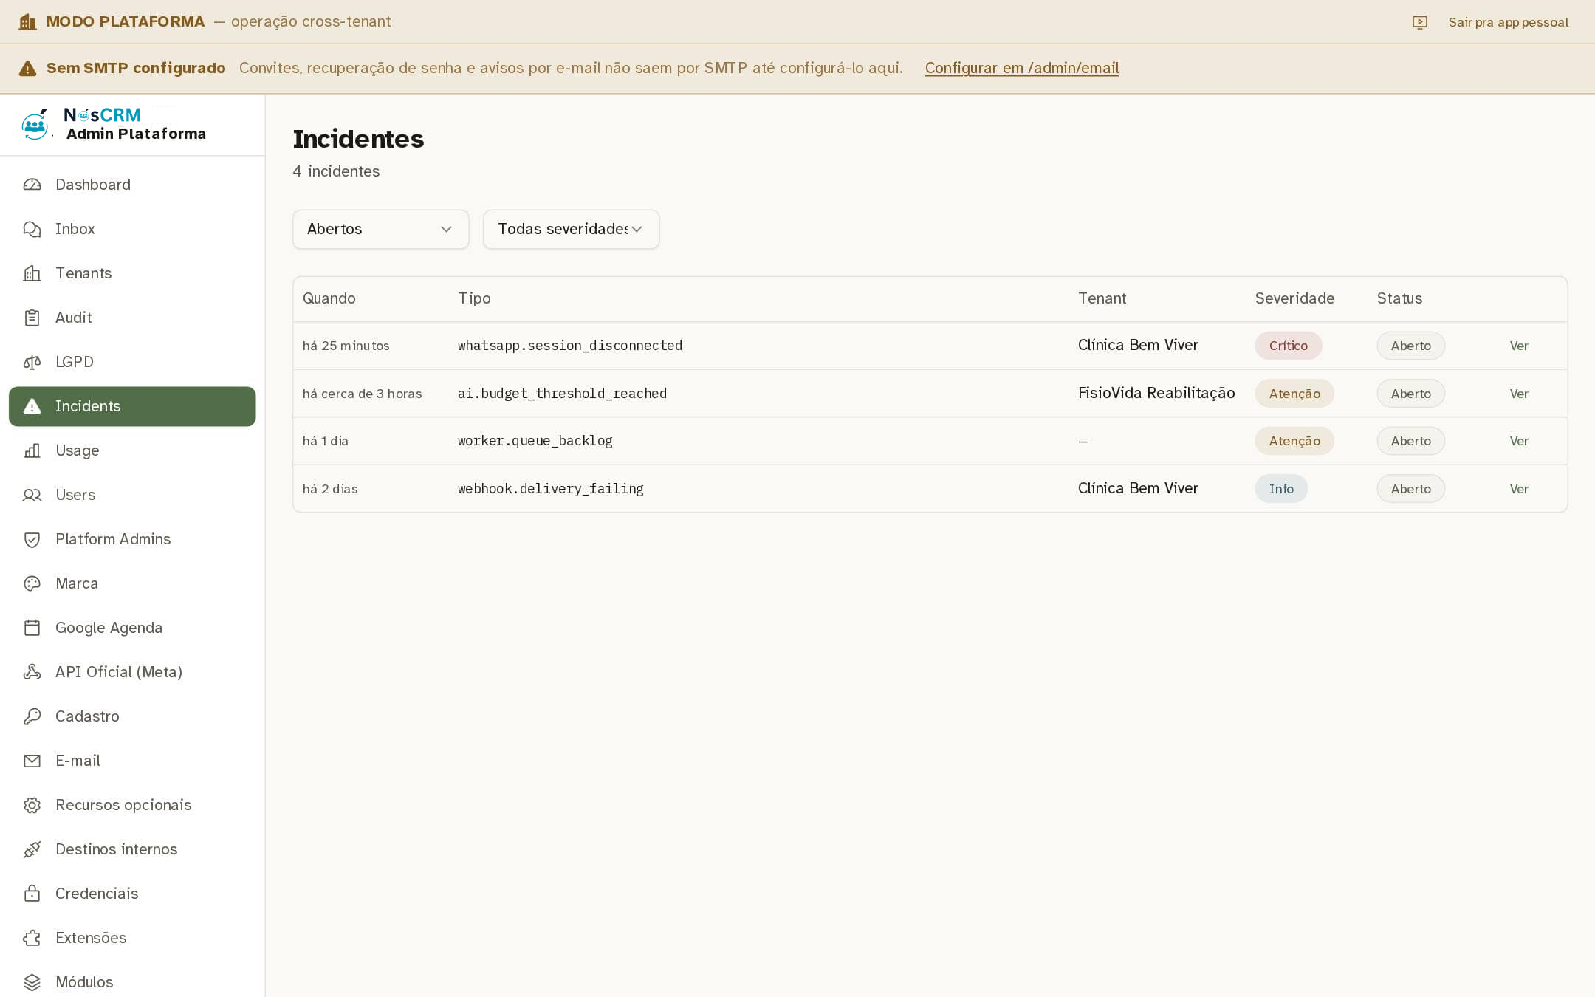Screen dimensions: 1595x997
Task: Open the API Oficial (Meta) webhook icon
Action: click(x=32, y=672)
